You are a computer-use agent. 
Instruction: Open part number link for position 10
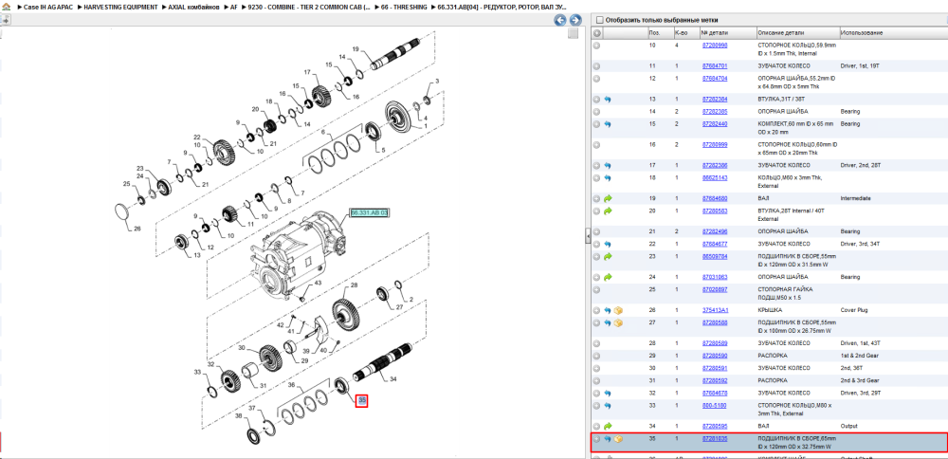[x=714, y=46]
